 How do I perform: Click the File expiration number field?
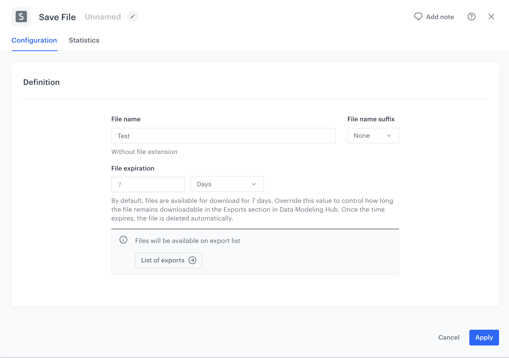click(x=148, y=185)
